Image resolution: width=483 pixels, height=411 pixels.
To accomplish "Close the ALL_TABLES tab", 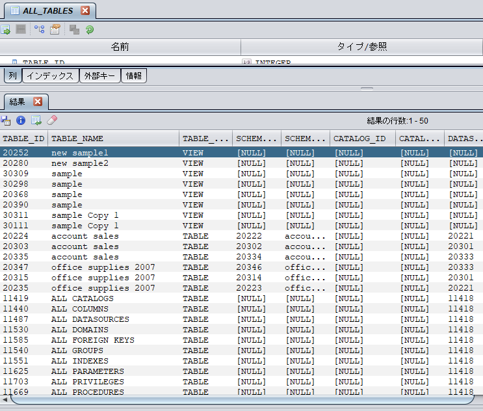I will (x=85, y=10).
